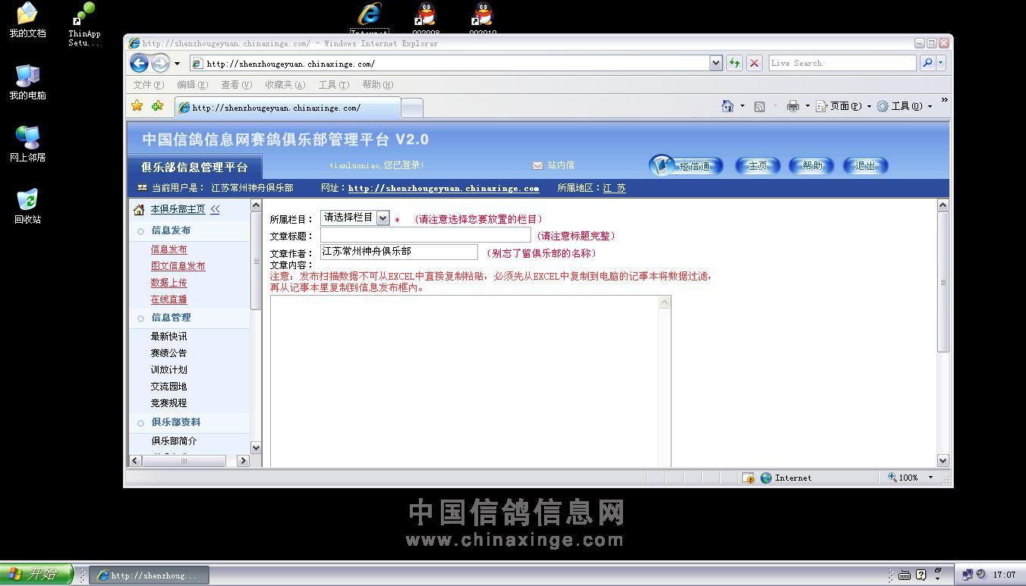The image size is (1026, 586).
Task: Open recent pages dropdown beside Forward arrow
Action: [178, 64]
